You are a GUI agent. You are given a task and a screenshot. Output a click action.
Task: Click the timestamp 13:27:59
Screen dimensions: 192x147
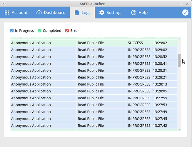point(160,98)
